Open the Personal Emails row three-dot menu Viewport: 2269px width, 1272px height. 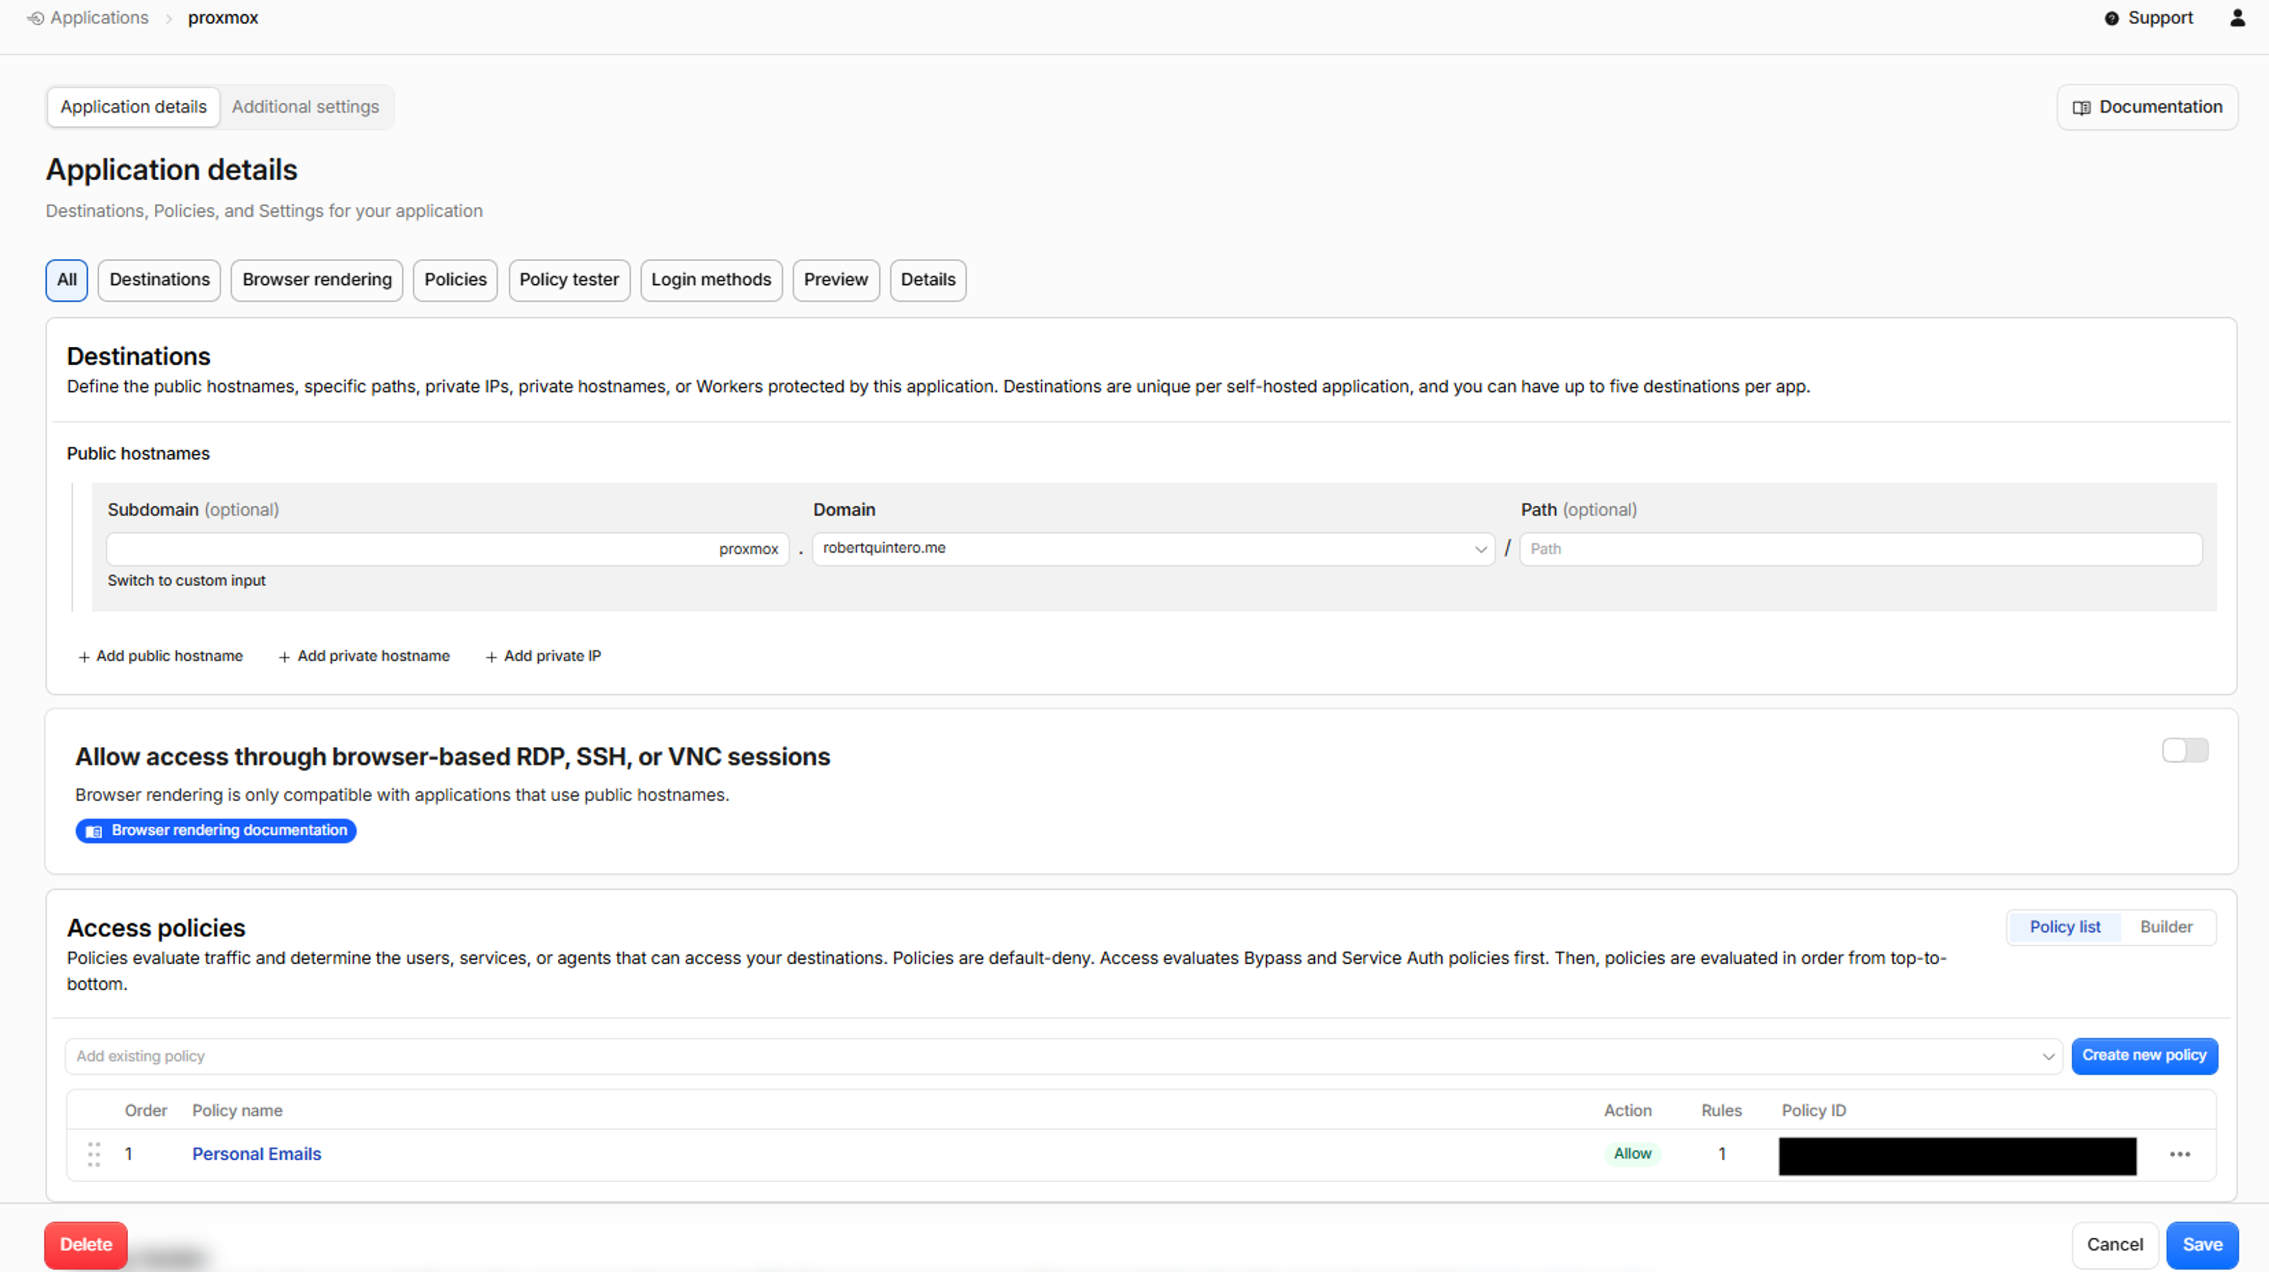tap(2180, 1154)
